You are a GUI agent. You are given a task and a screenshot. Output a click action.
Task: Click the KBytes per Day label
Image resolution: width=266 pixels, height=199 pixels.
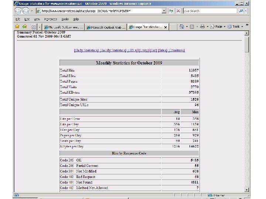[x=72, y=146]
